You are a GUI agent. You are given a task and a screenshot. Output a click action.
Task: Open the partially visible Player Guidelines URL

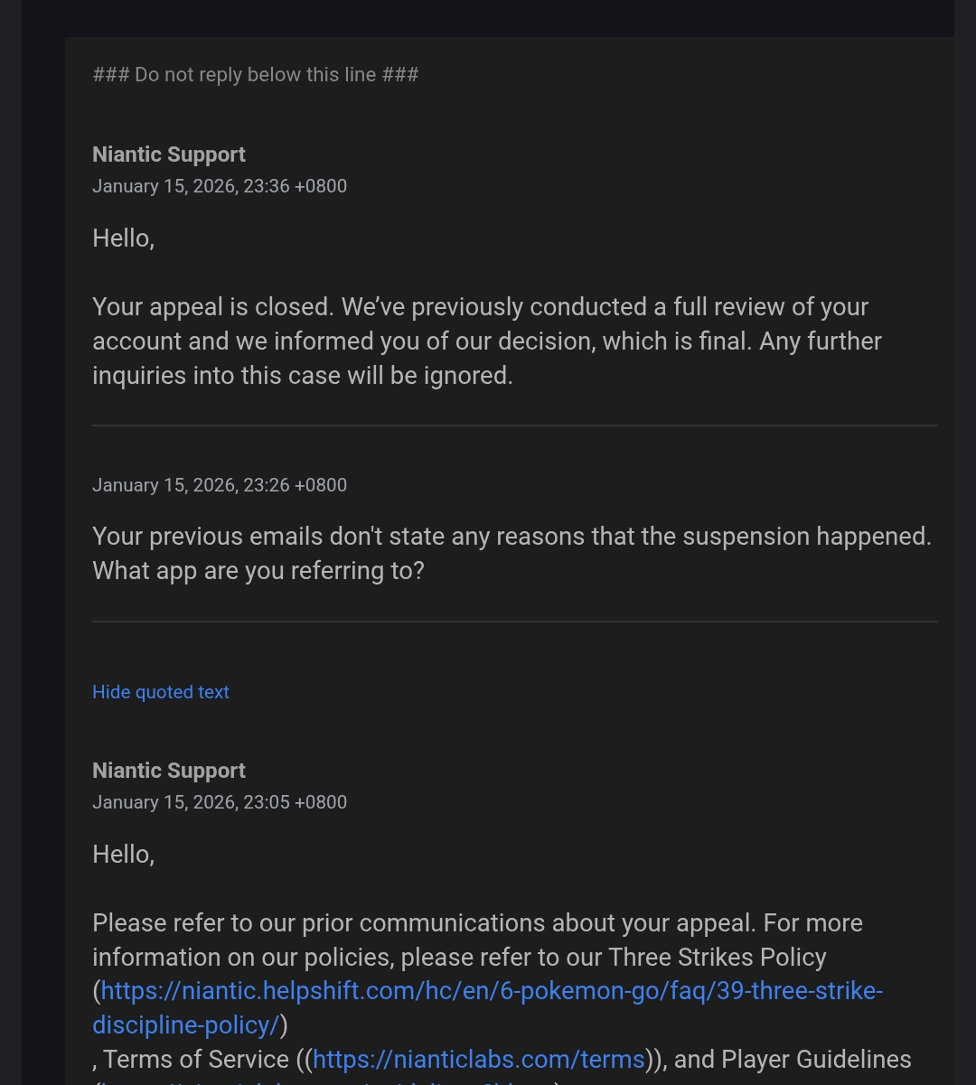click(x=325, y=1081)
